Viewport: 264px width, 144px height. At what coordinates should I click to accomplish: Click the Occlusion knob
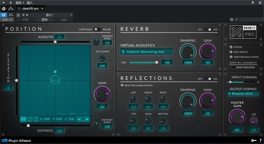tap(102, 58)
